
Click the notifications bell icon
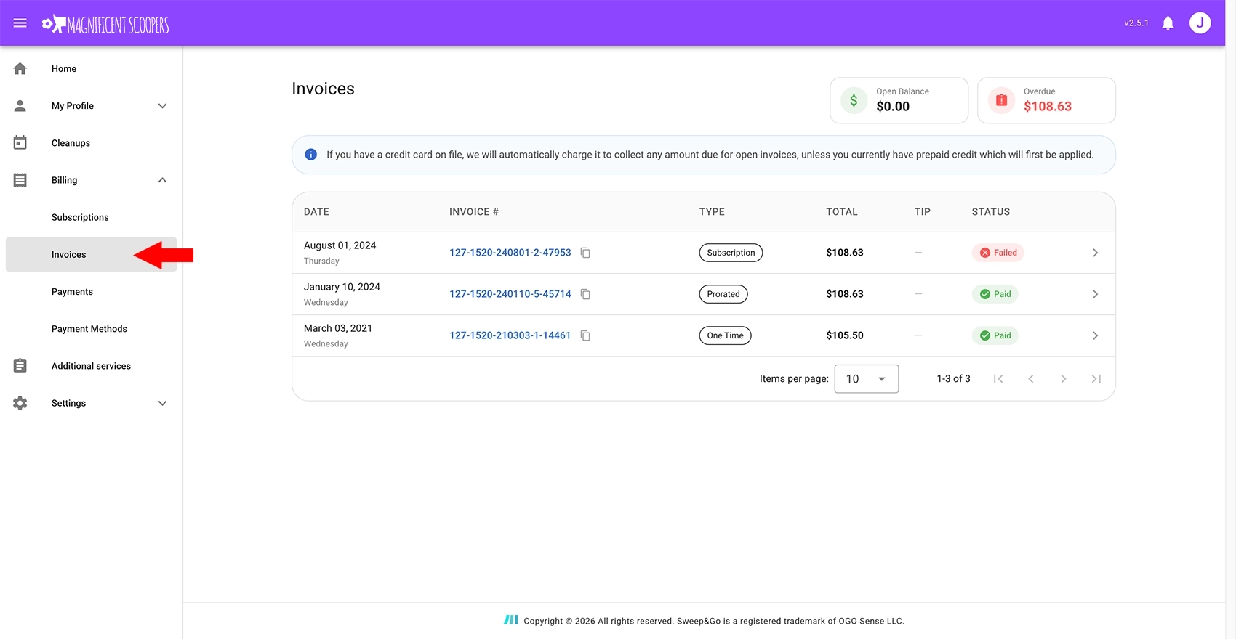[x=1168, y=23]
